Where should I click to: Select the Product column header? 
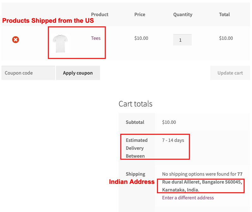coord(100,15)
